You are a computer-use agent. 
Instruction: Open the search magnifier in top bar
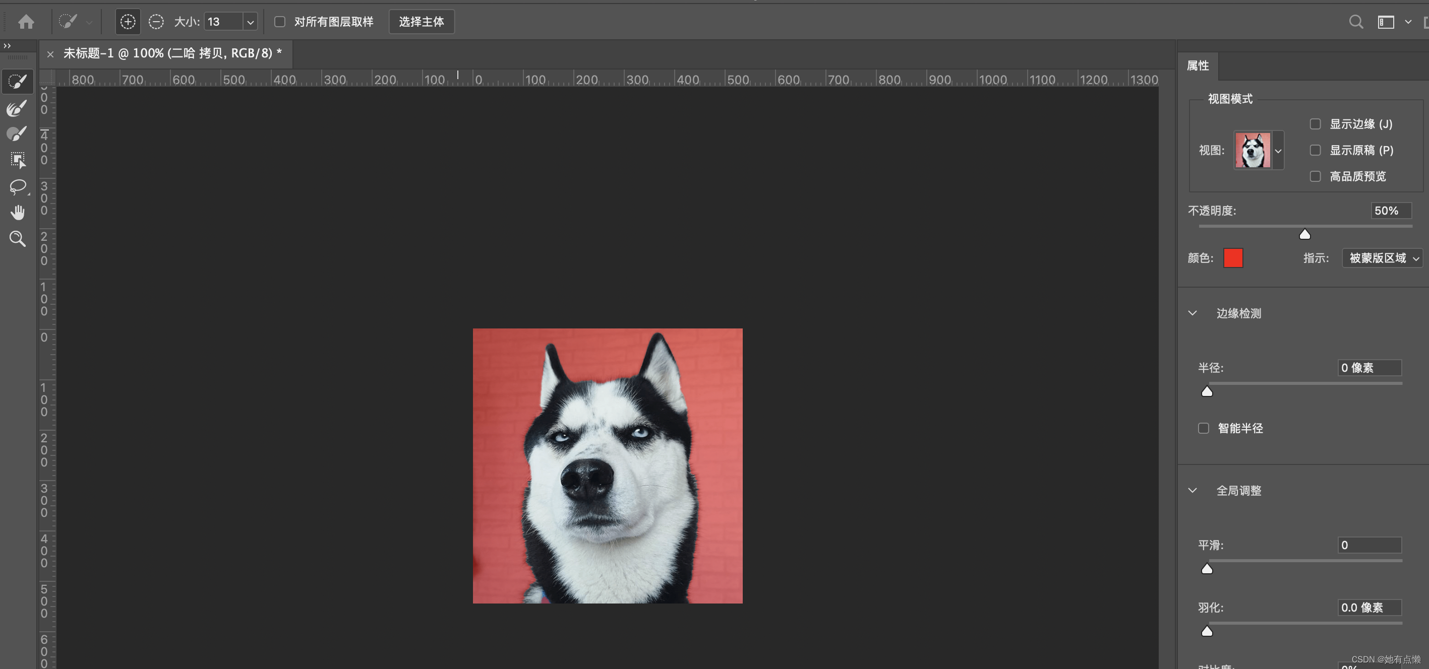click(1355, 22)
